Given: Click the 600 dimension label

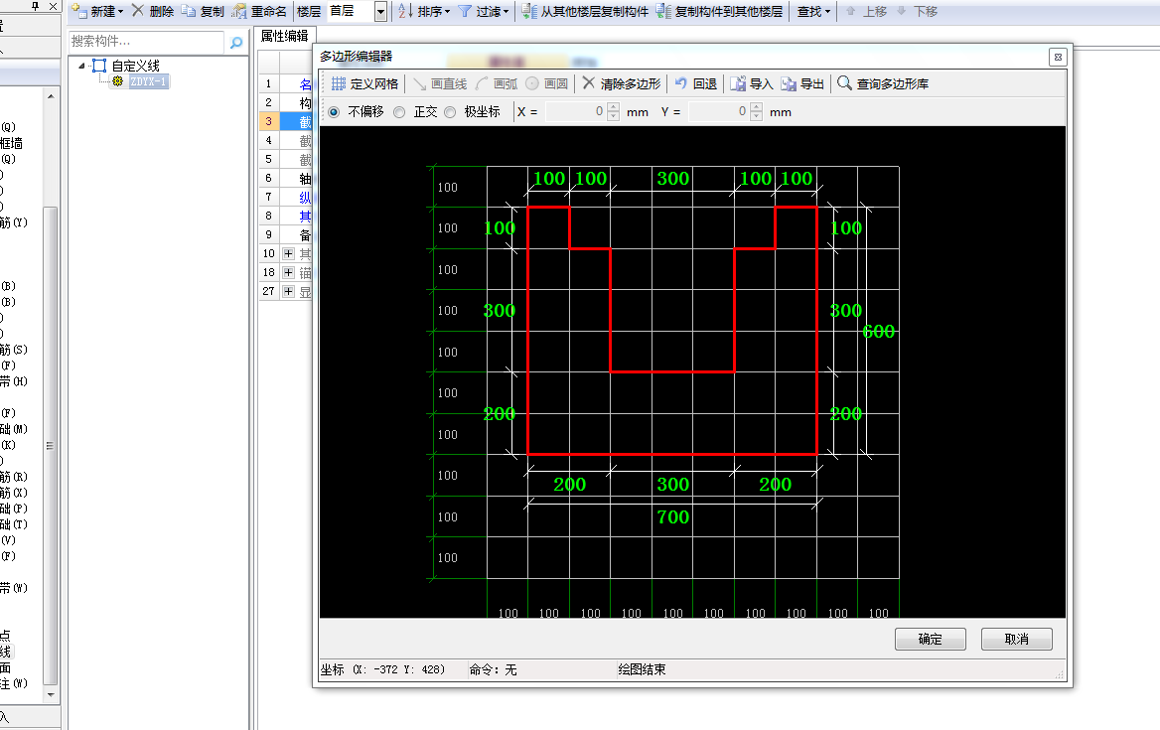Looking at the screenshot, I should point(879,332).
